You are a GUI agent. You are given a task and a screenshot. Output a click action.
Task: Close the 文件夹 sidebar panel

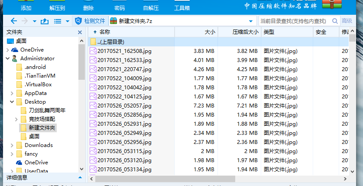point(80,32)
